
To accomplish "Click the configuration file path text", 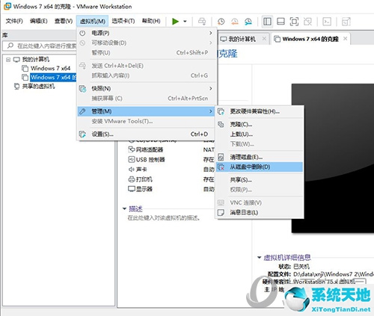I will coord(334,274).
